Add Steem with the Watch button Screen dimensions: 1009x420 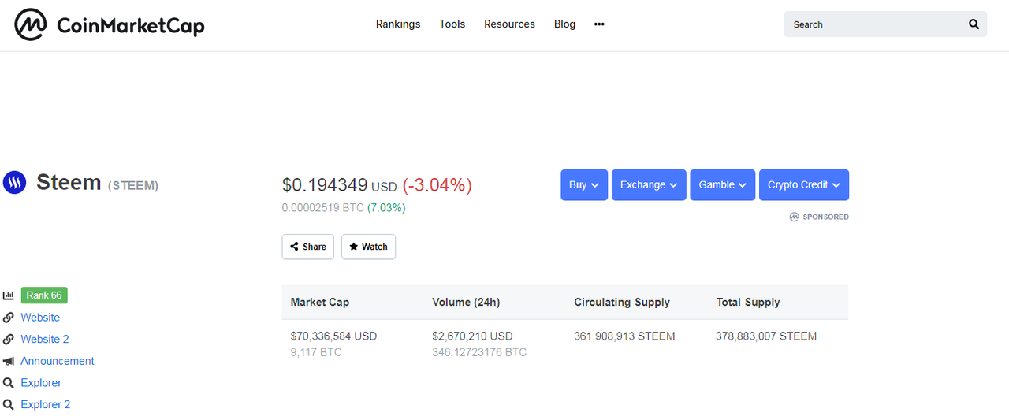(x=368, y=247)
